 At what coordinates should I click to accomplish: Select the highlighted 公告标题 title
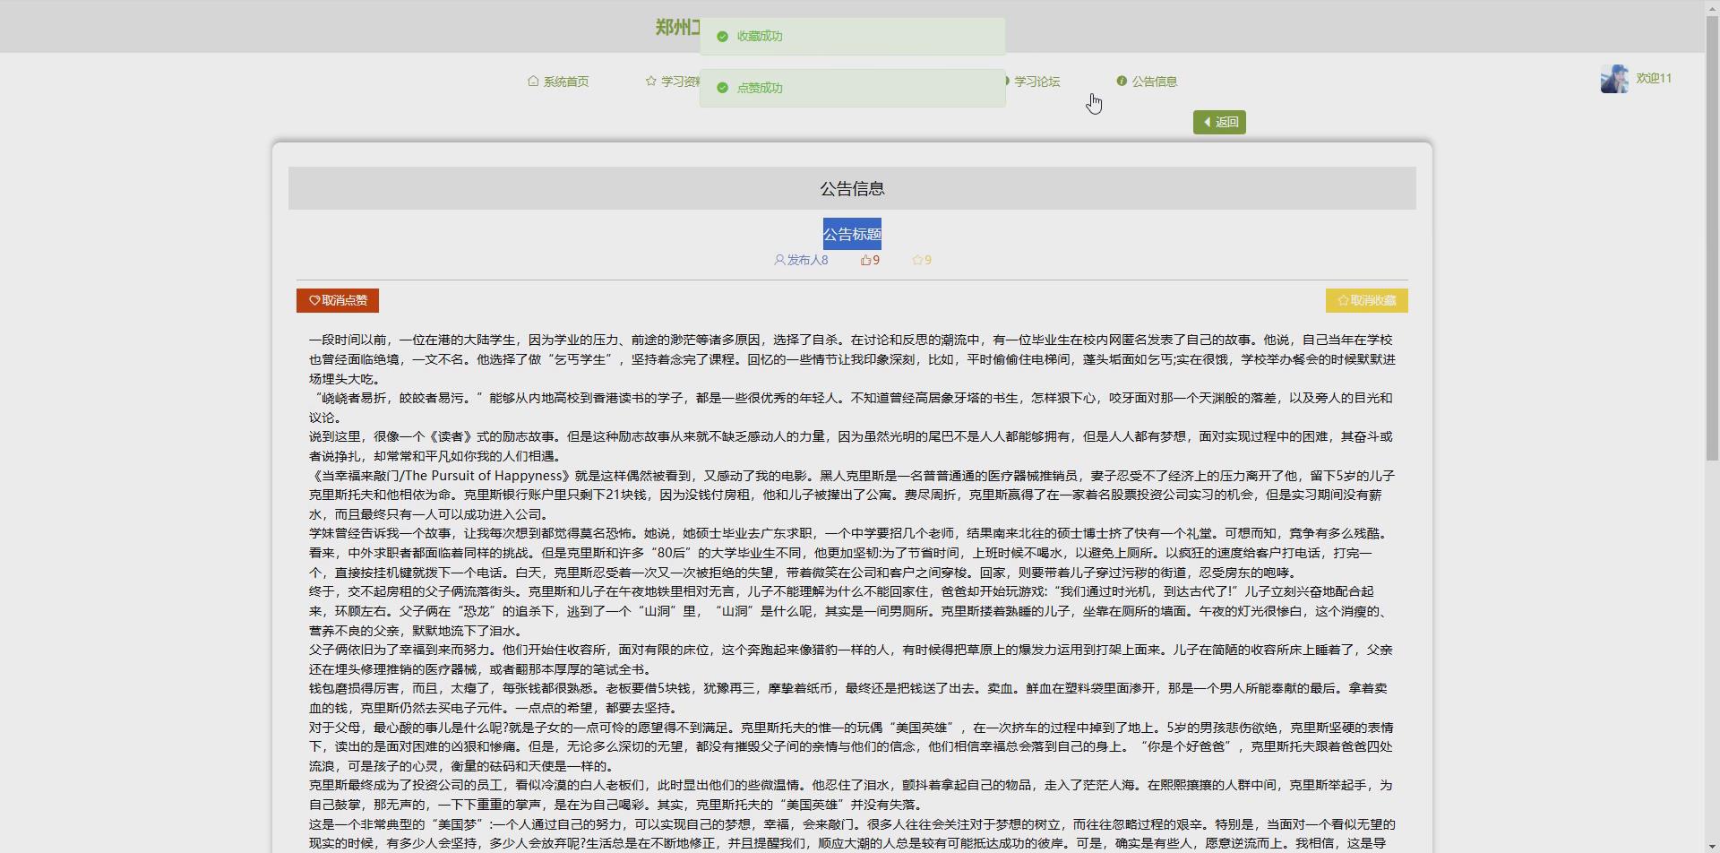click(x=852, y=233)
